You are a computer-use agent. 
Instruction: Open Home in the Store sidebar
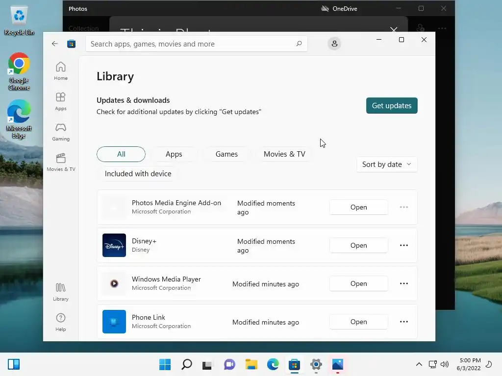[x=60, y=71]
